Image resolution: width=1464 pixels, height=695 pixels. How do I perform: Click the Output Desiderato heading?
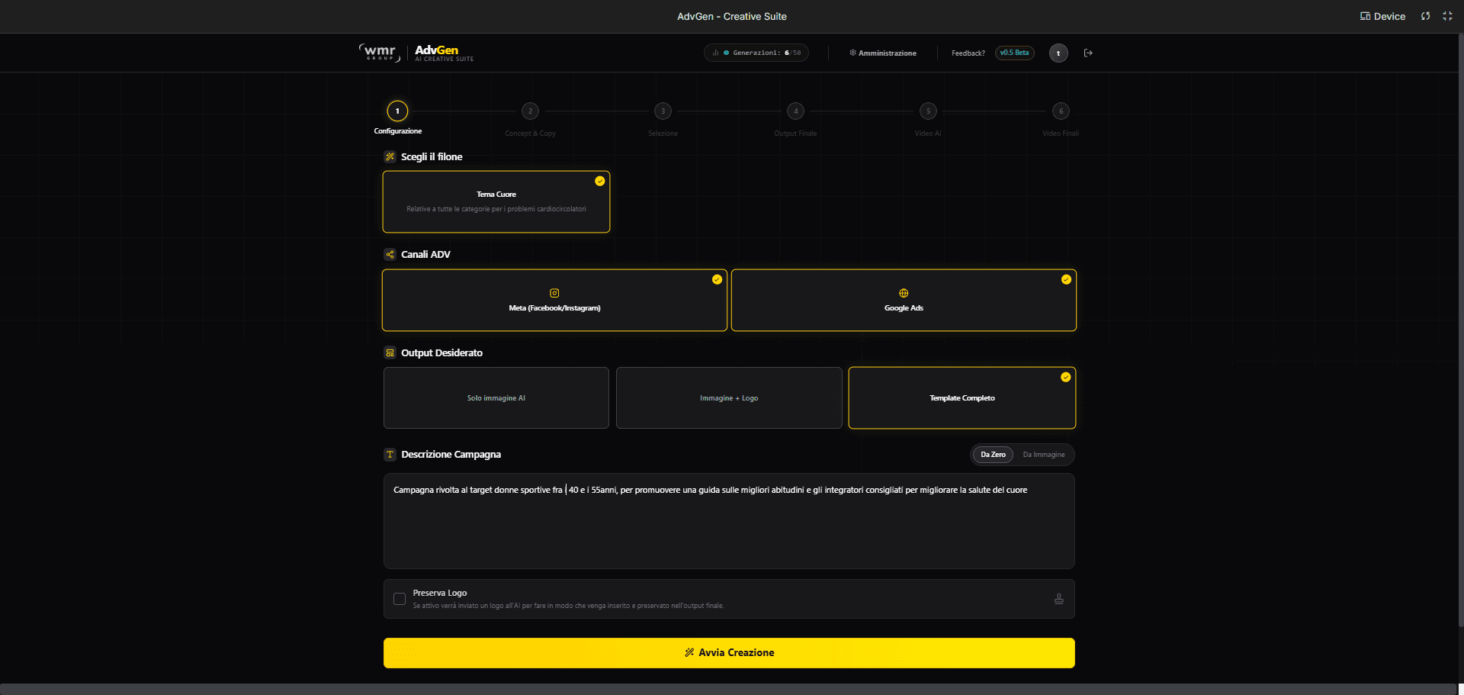(x=441, y=352)
